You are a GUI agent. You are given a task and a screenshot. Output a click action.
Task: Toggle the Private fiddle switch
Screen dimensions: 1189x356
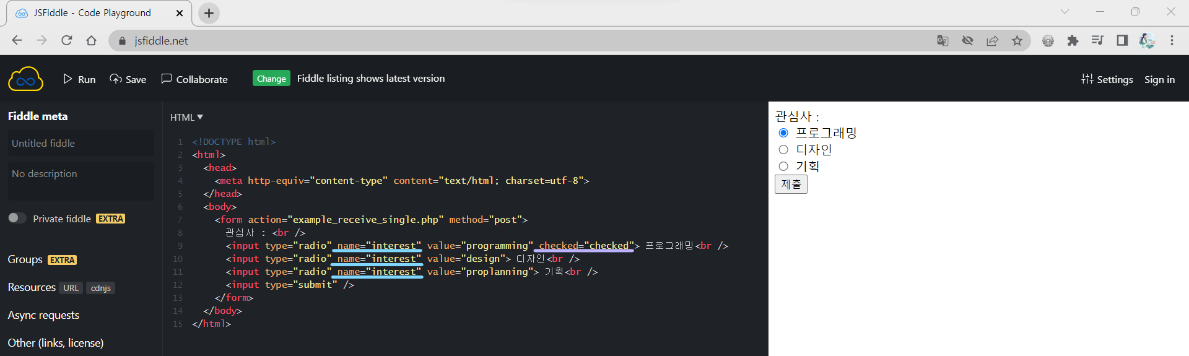(x=17, y=218)
